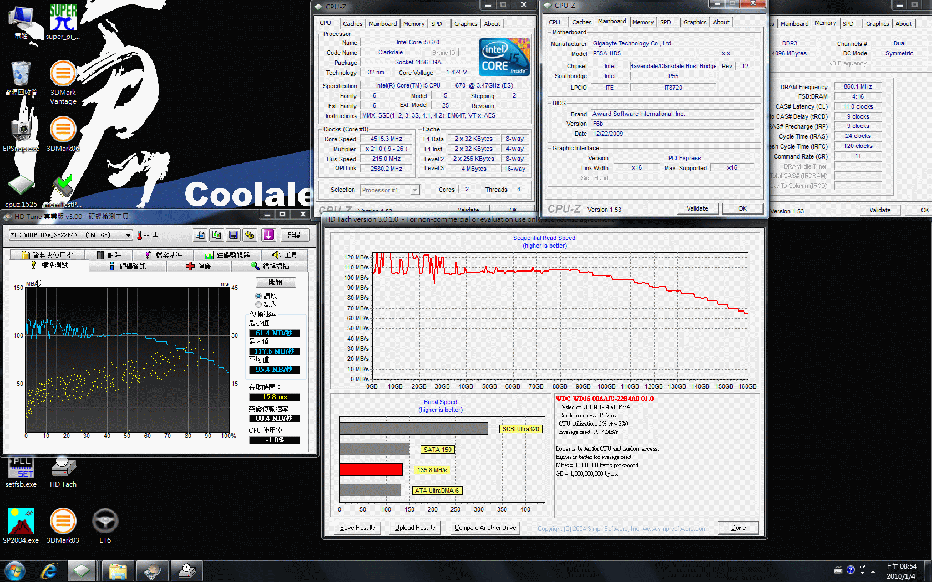Open Graphics tab in left CPU-Z window
932x582 pixels.
[465, 24]
